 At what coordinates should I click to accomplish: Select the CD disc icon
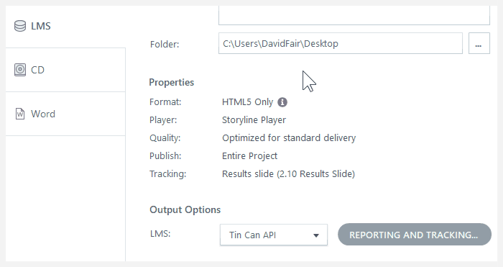coord(20,70)
